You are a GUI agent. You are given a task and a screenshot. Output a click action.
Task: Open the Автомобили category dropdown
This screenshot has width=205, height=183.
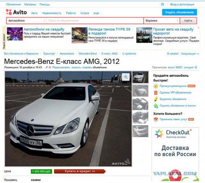point(27,21)
